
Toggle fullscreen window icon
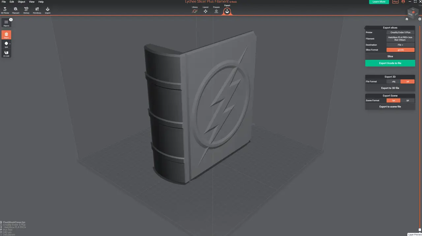[415, 2]
